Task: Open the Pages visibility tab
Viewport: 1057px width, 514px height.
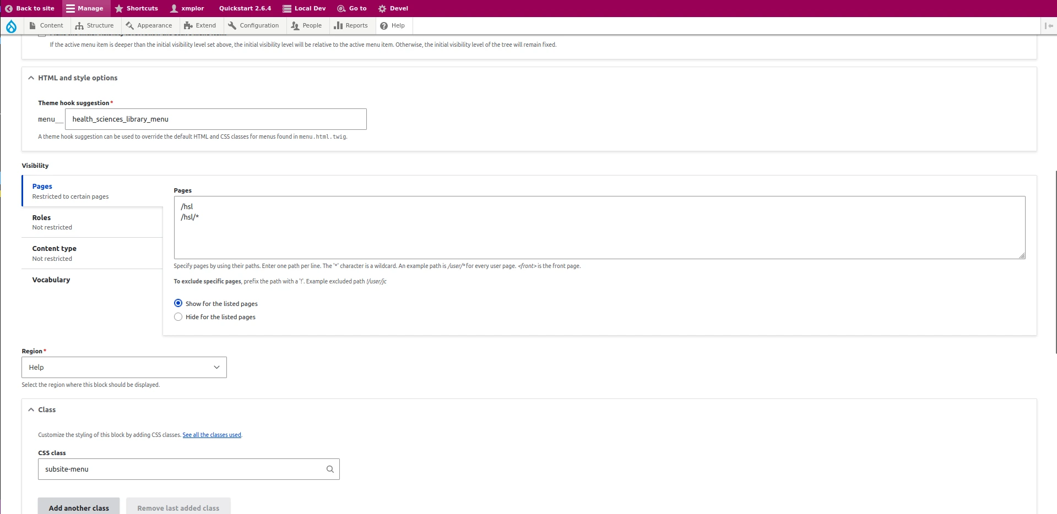Action: pyautogui.click(x=92, y=191)
